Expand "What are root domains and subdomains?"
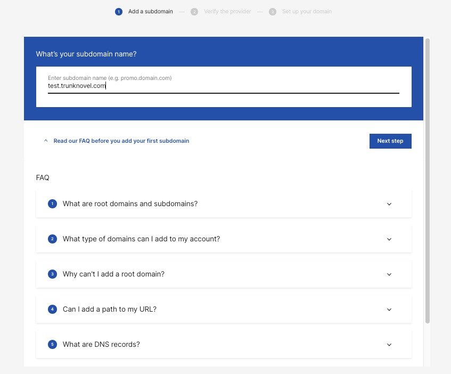Screen dimensions: 451x374 pyautogui.click(x=389, y=204)
